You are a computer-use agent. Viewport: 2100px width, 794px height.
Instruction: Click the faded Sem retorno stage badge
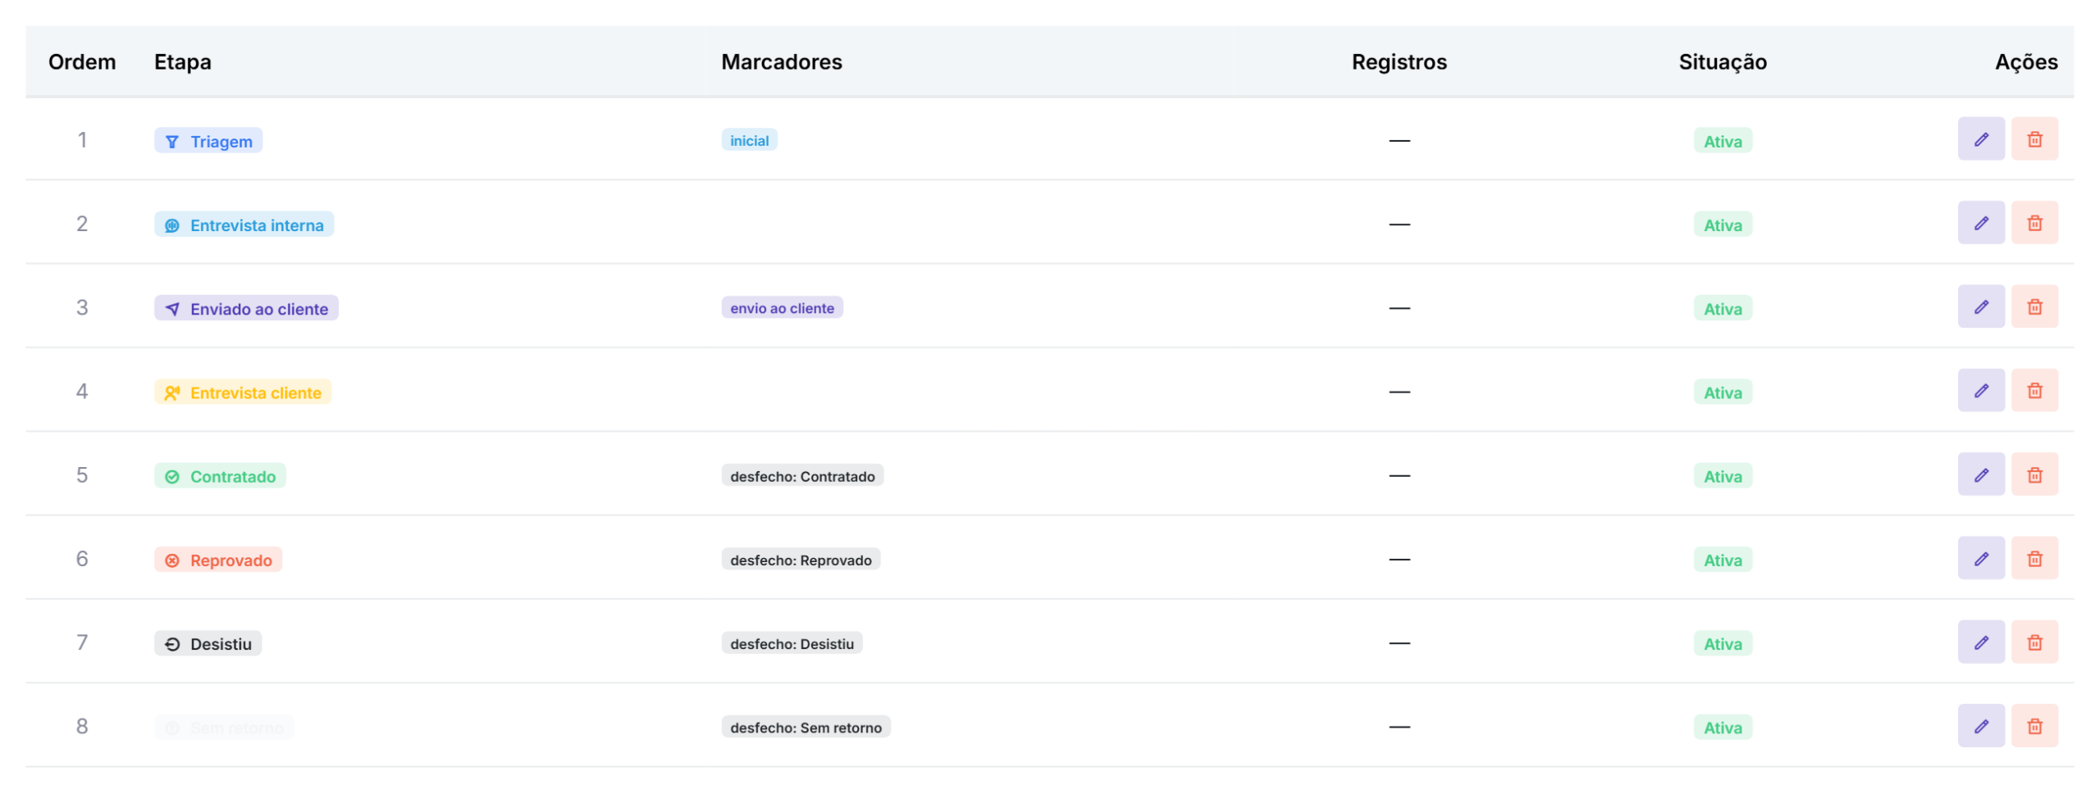(224, 728)
